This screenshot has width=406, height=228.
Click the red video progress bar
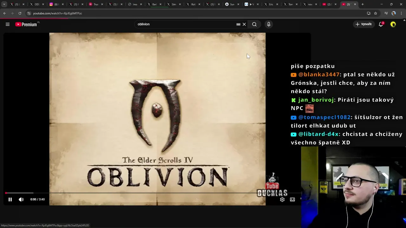[152, 193]
